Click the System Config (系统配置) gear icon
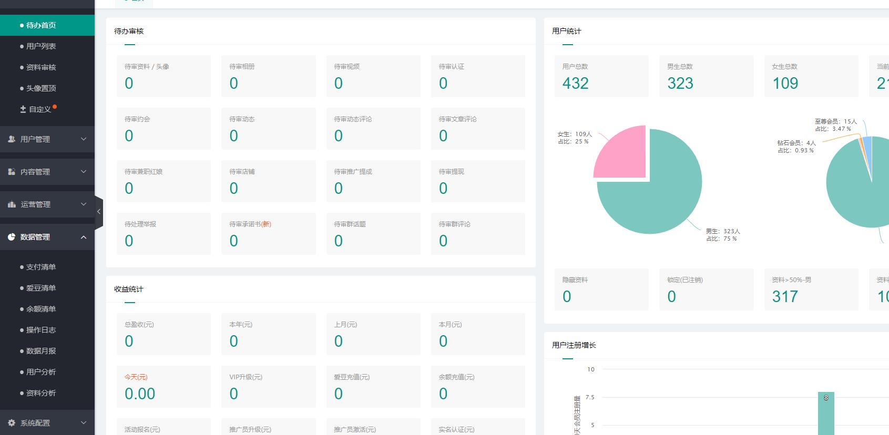 point(12,423)
